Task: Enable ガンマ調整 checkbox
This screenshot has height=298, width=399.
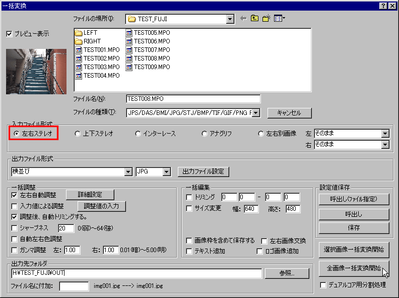Action: 15,251
